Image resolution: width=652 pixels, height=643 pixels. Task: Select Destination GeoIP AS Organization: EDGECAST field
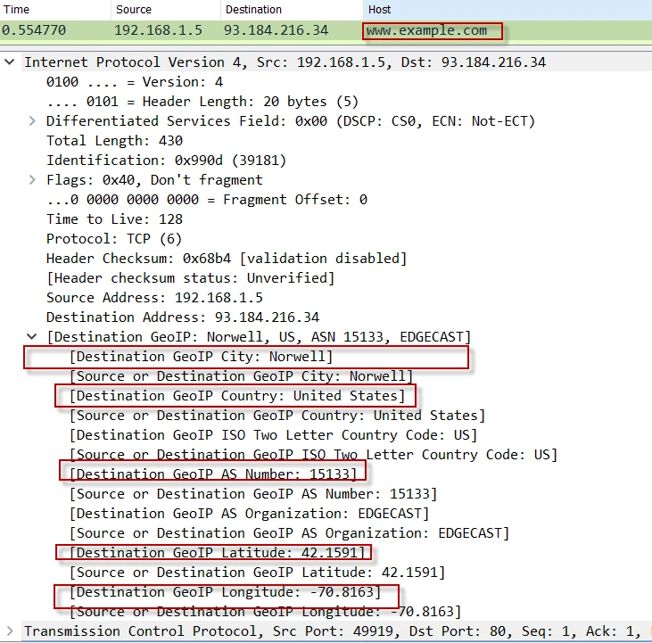[x=250, y=514]
